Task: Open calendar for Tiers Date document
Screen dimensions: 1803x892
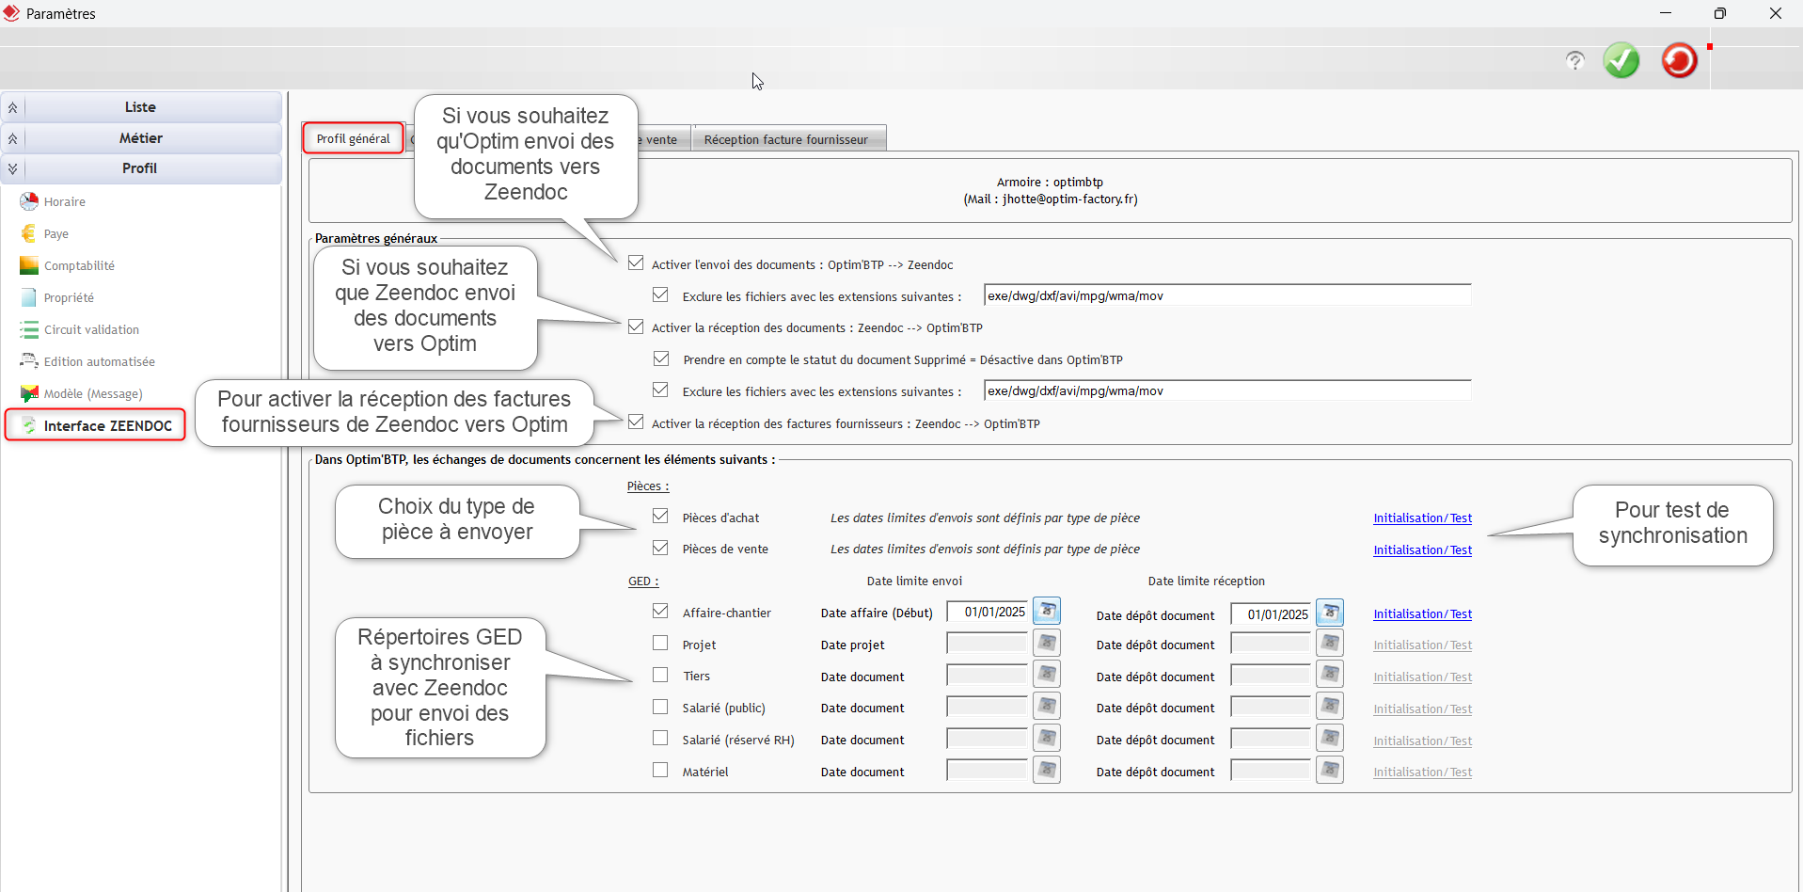Action: tap(1047, 675)
